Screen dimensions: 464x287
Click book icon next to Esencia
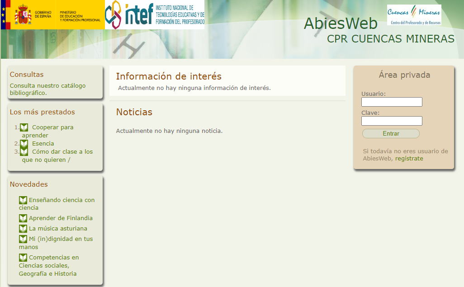coord(24,144)
